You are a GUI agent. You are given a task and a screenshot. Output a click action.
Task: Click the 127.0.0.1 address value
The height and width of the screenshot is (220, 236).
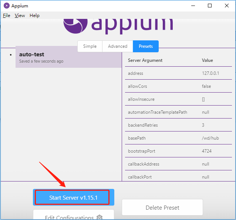click(x=210, y=73)
